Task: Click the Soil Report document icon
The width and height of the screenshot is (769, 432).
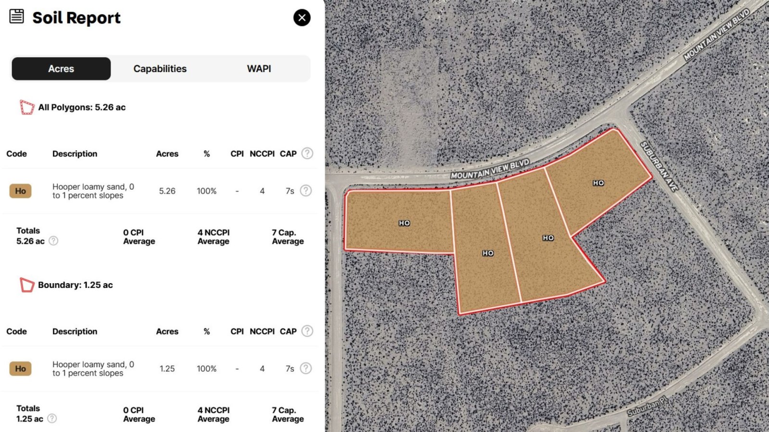Action: click(17, 16)
